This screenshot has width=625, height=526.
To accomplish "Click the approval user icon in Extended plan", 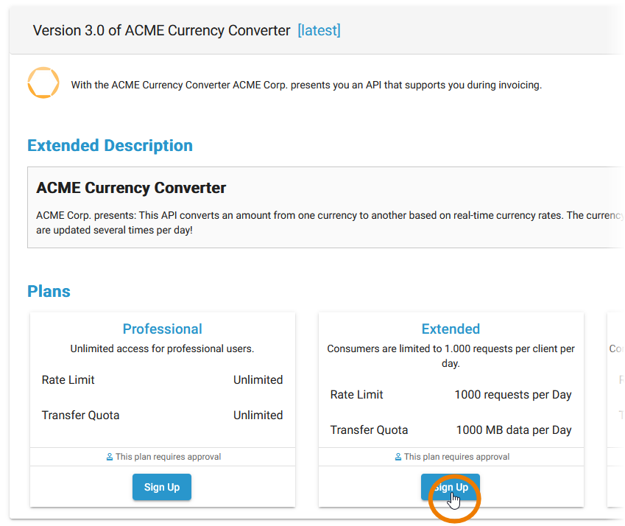I will pyautogui.click(x=398, y=457).
